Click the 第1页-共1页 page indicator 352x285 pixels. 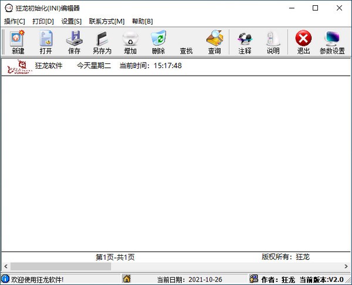(115, 257)
